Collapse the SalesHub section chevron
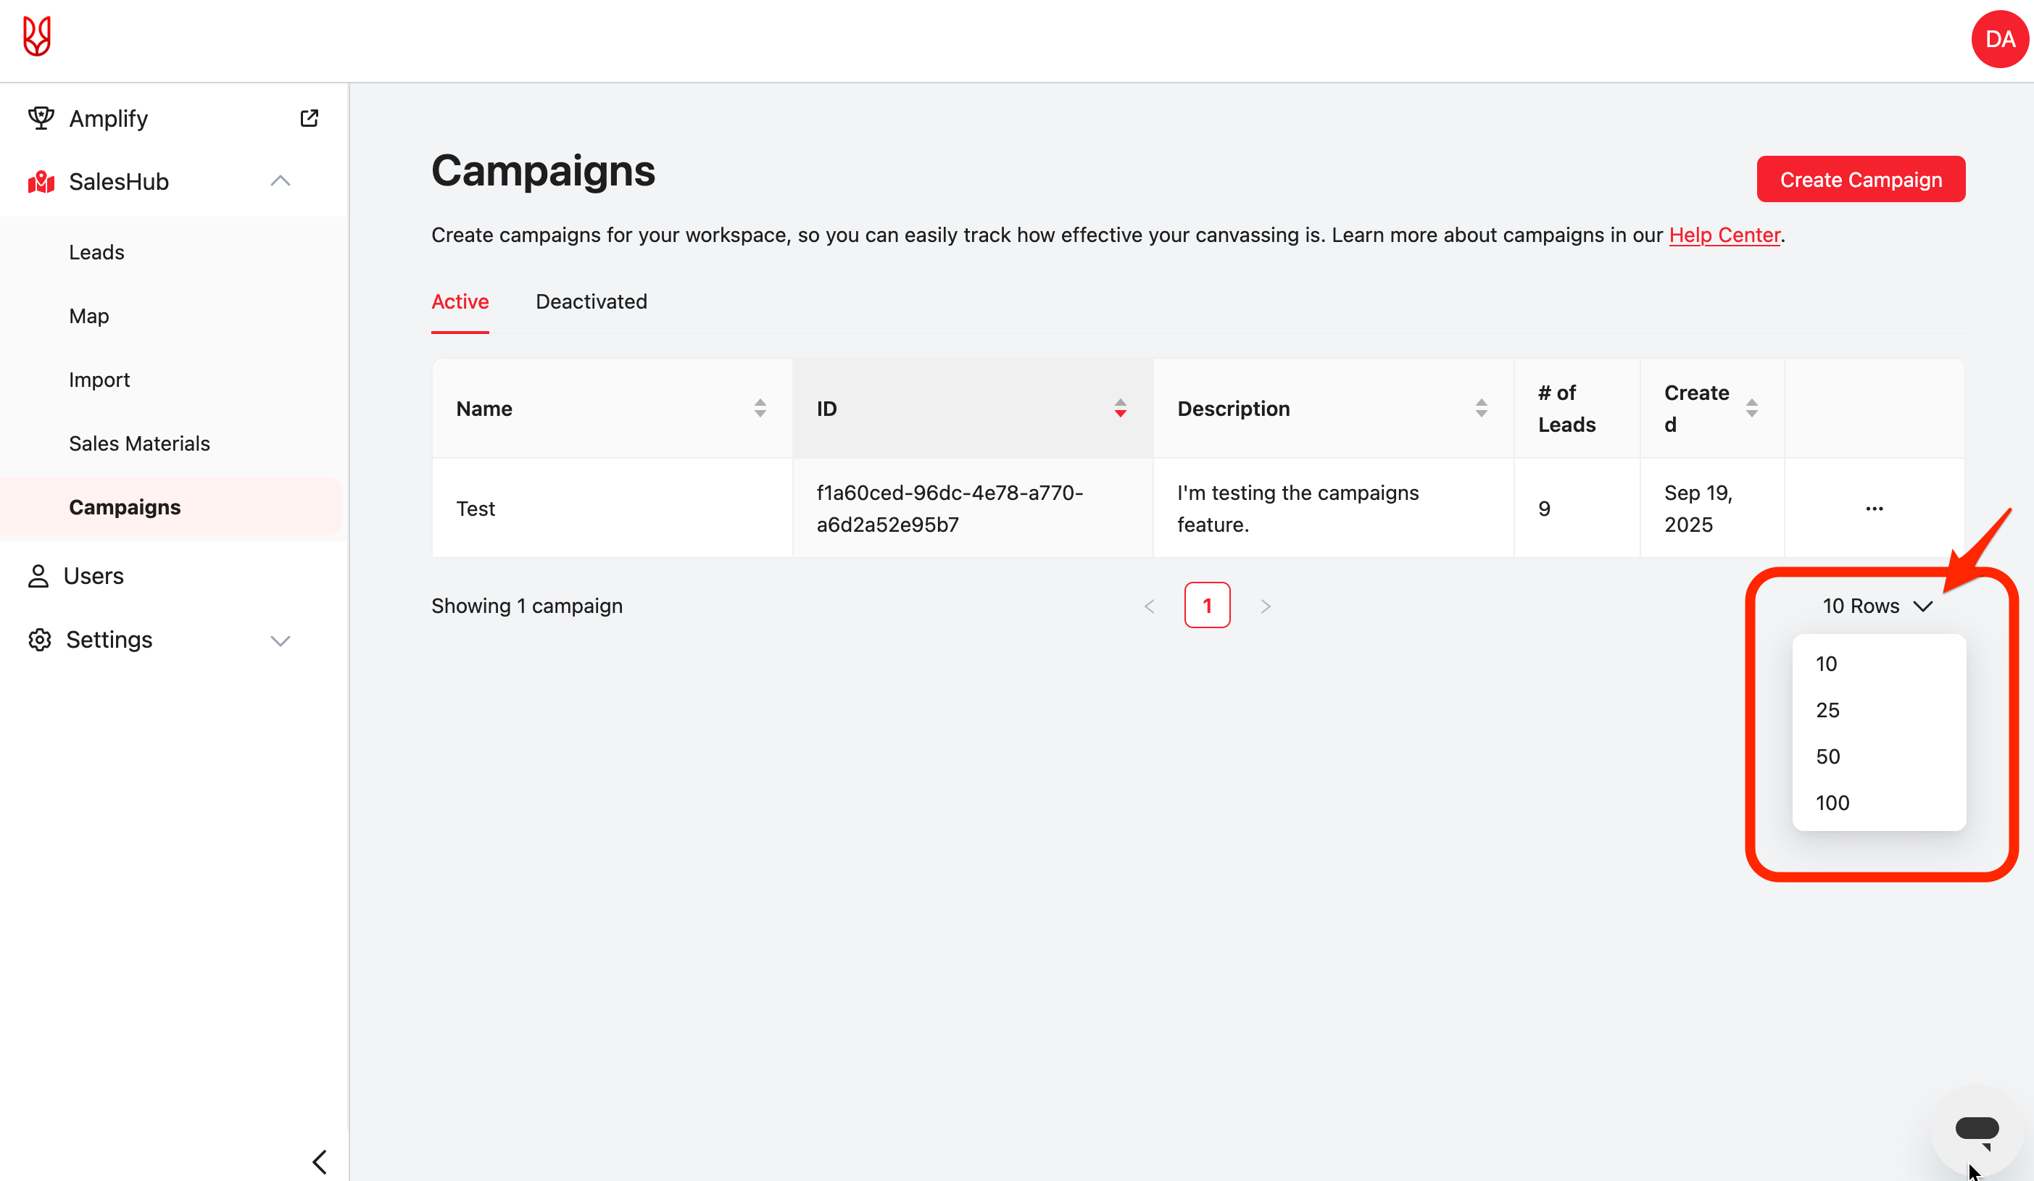Screen dimensions: 2034x1181 pyautogui.click(x=280, y=182)
